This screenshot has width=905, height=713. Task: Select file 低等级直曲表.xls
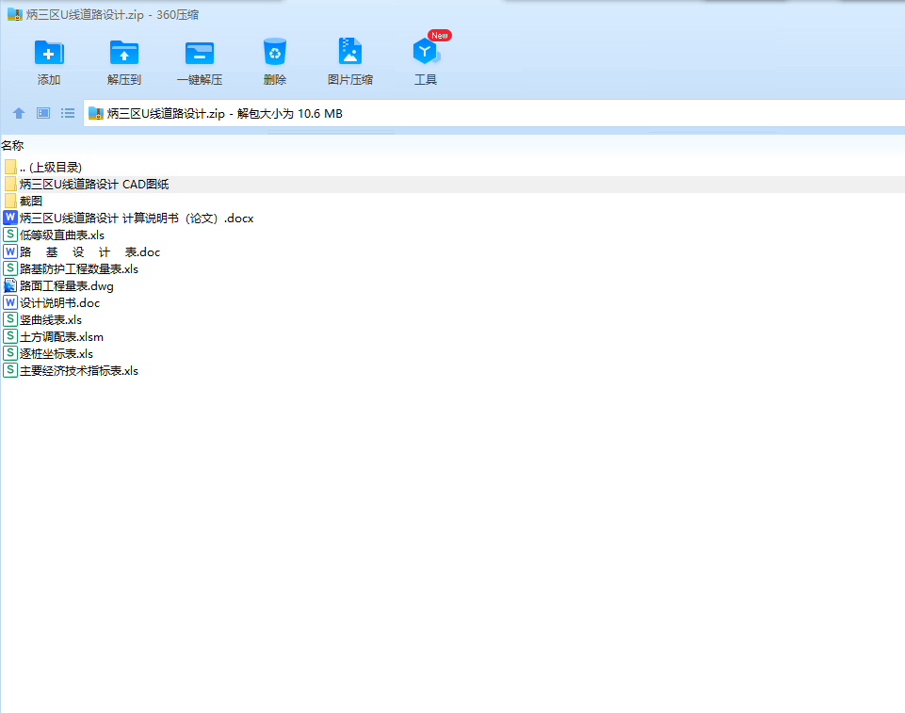point(62,235)
